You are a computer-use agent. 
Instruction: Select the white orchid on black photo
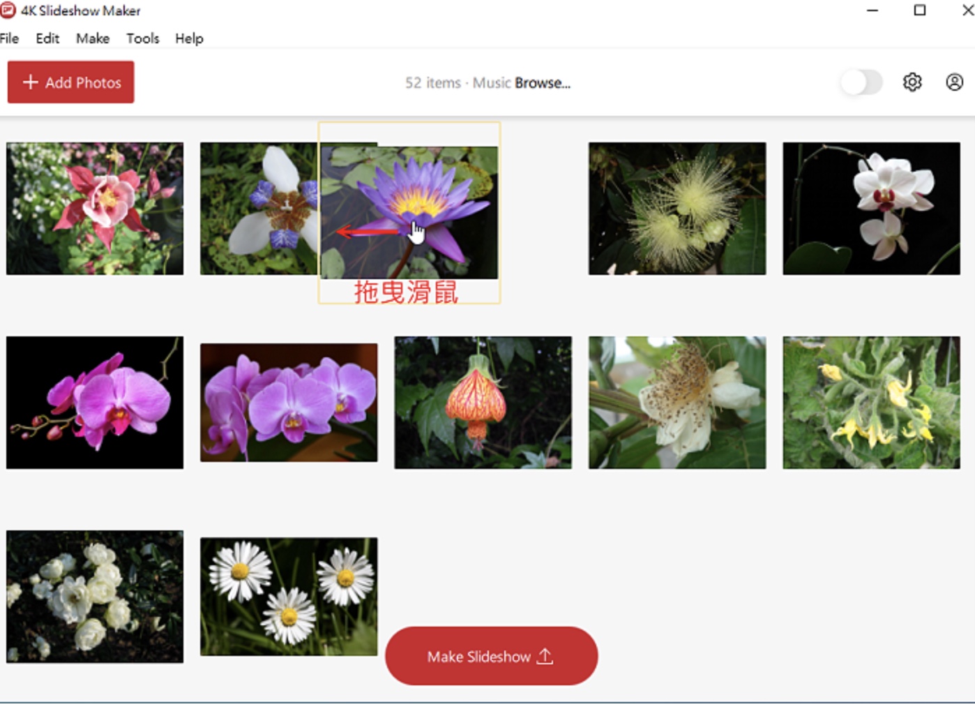coord(872,209)
